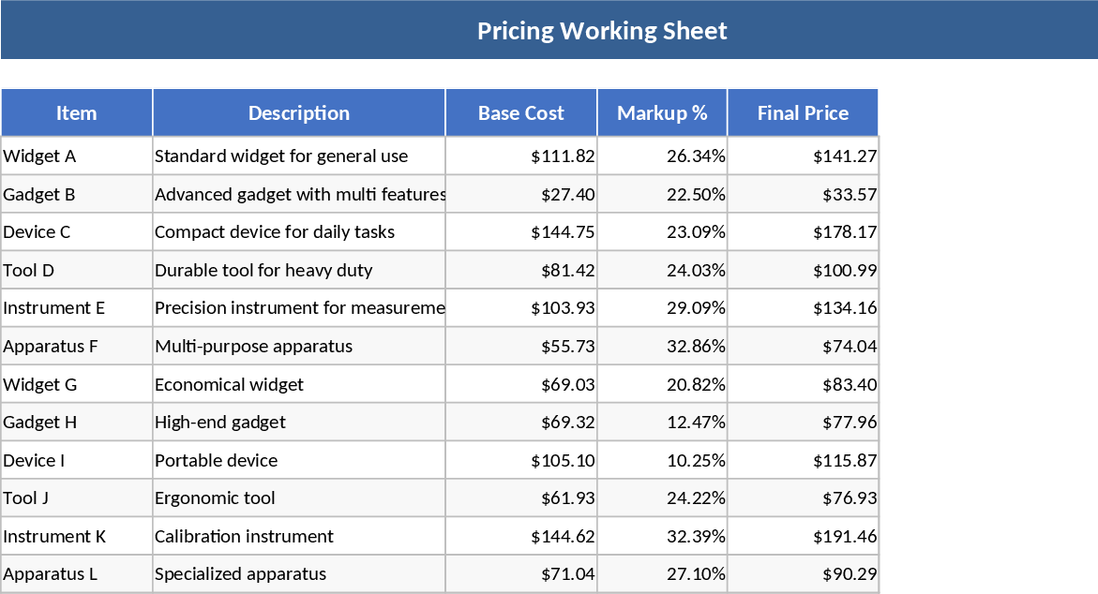The image size is (1098, 594).
Task: Click the Pricing Working Sheet title banner
Action: tap(601, 31)
